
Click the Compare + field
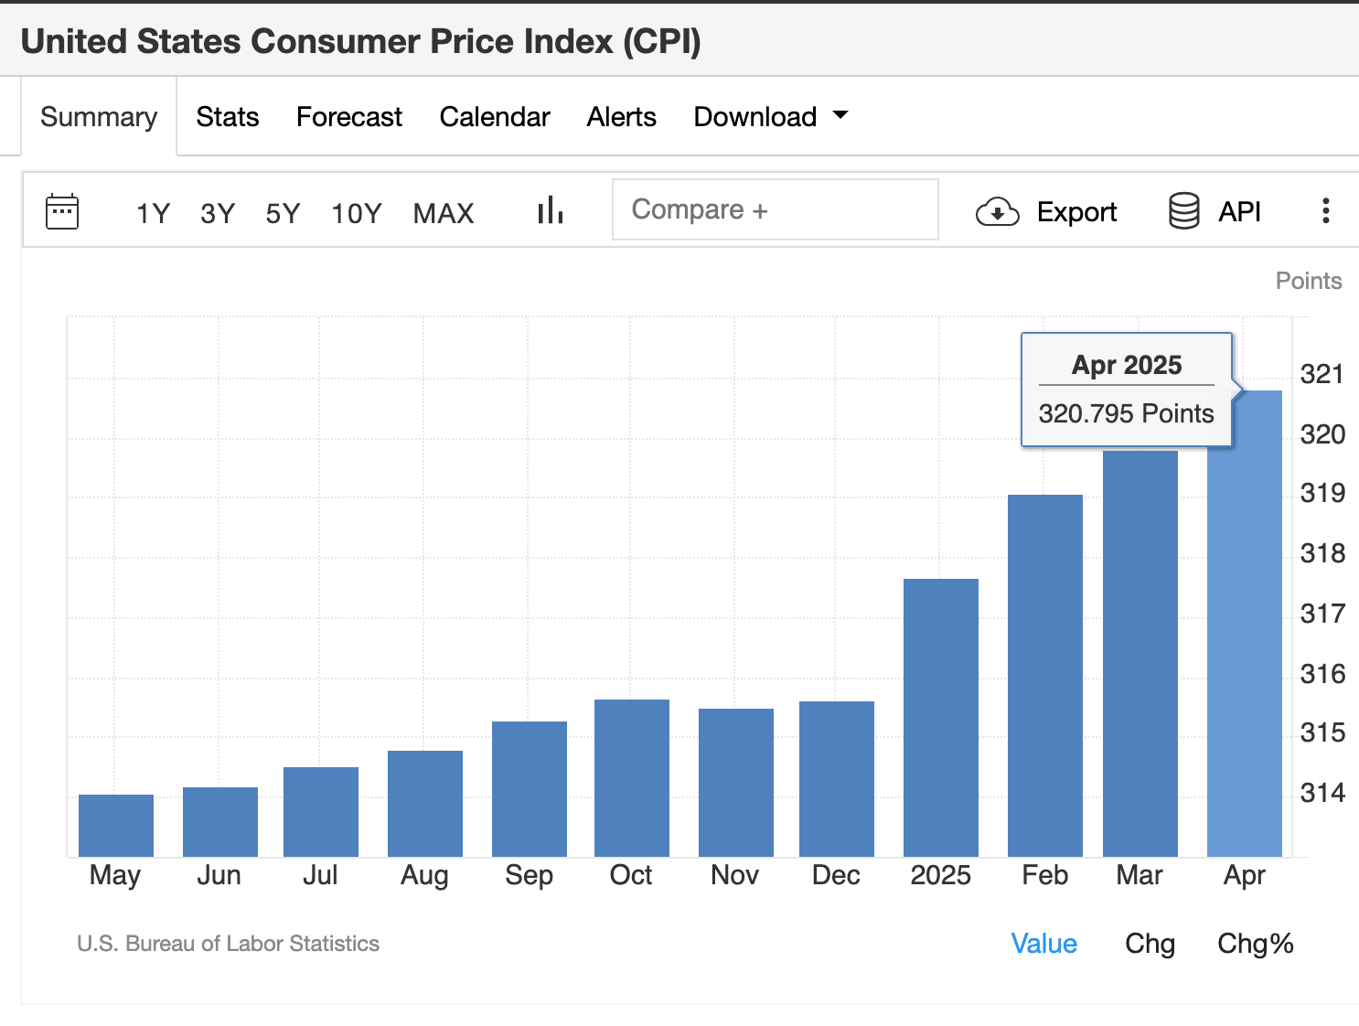(x=775, y=209)
